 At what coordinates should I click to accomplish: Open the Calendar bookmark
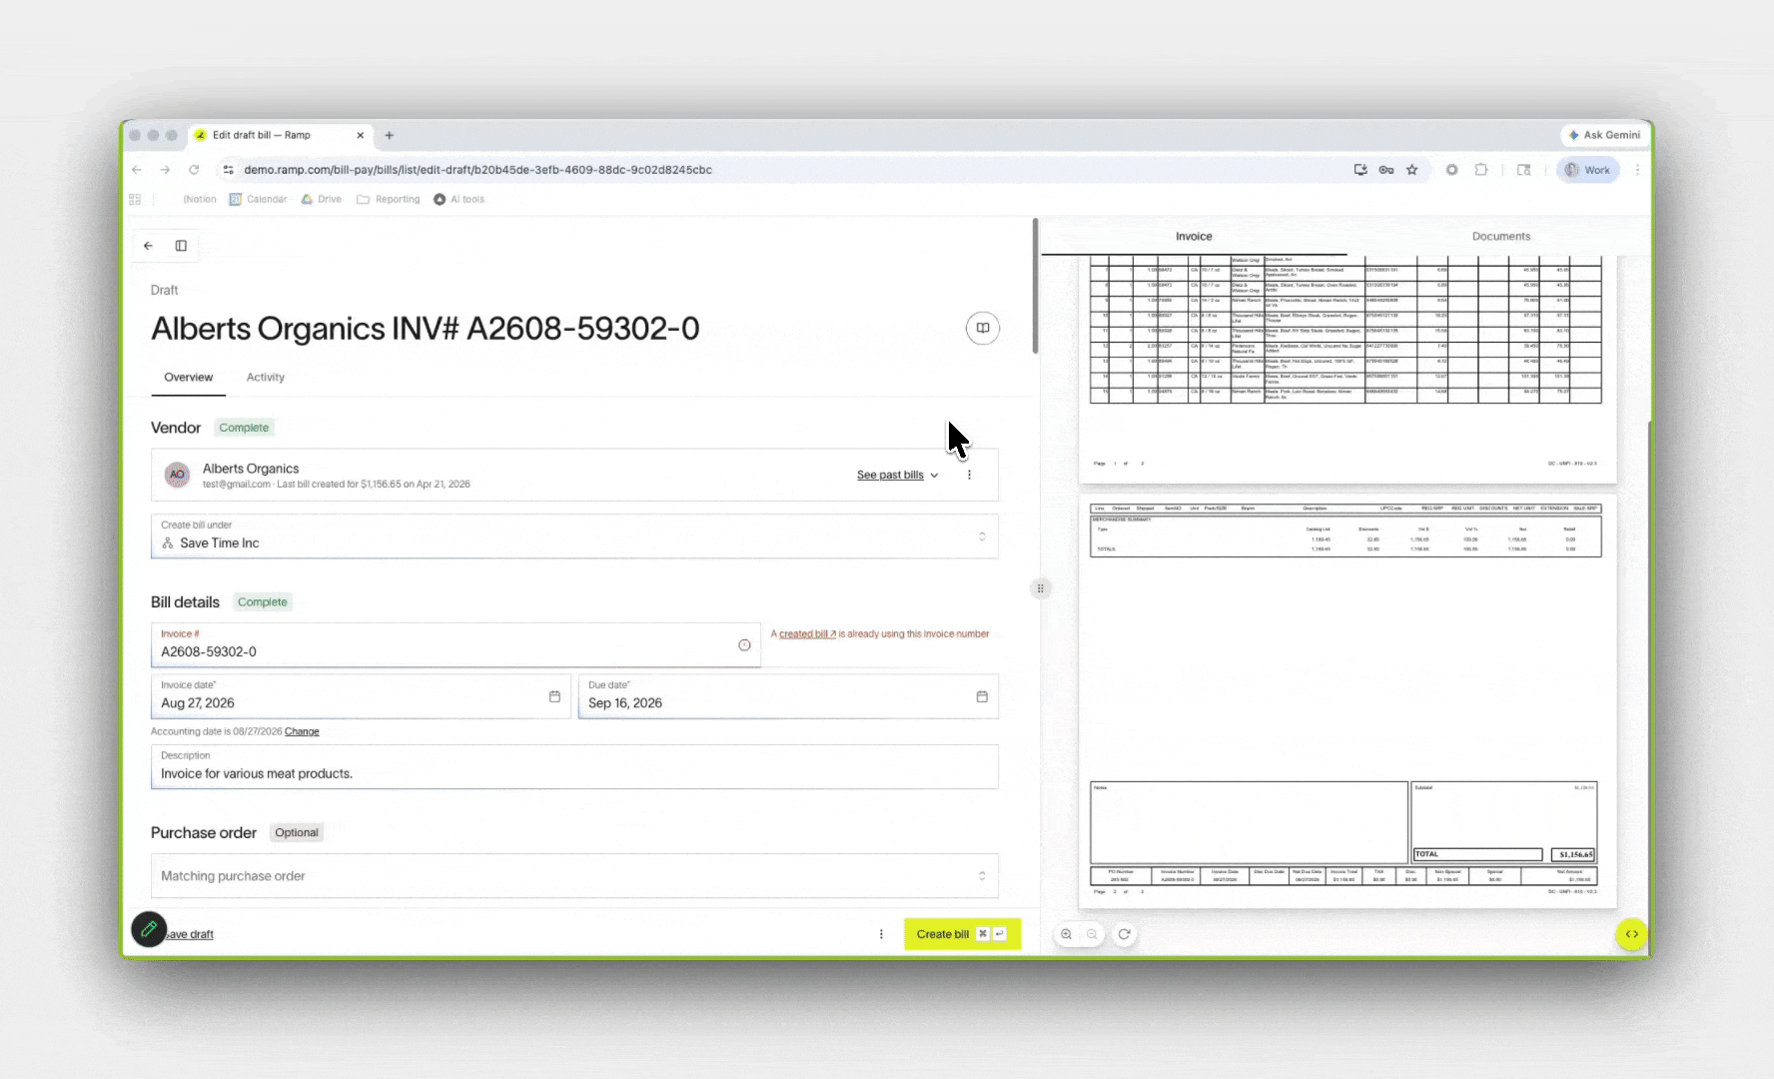[x=258, y=199]
